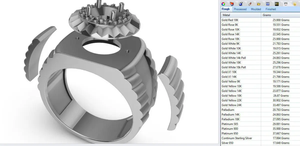
Task: Select the Platinum 900 row
Action: coord(260,129)
